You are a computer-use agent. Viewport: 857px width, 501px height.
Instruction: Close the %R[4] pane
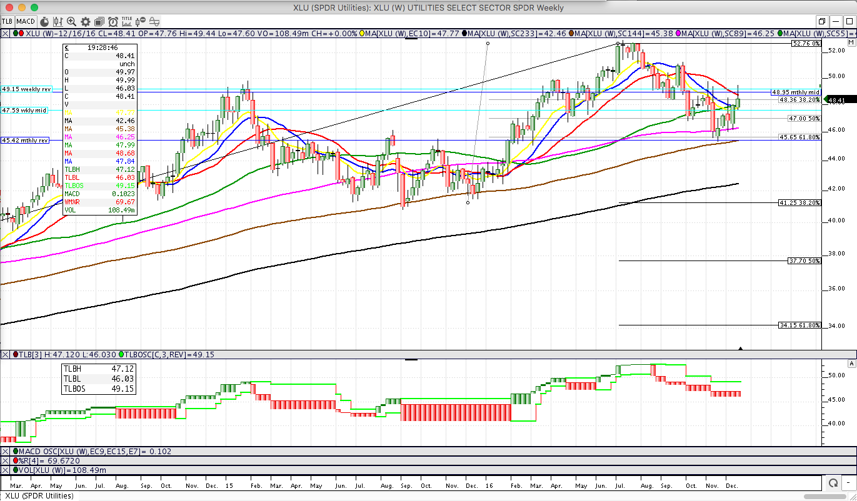tap(5, 460)
